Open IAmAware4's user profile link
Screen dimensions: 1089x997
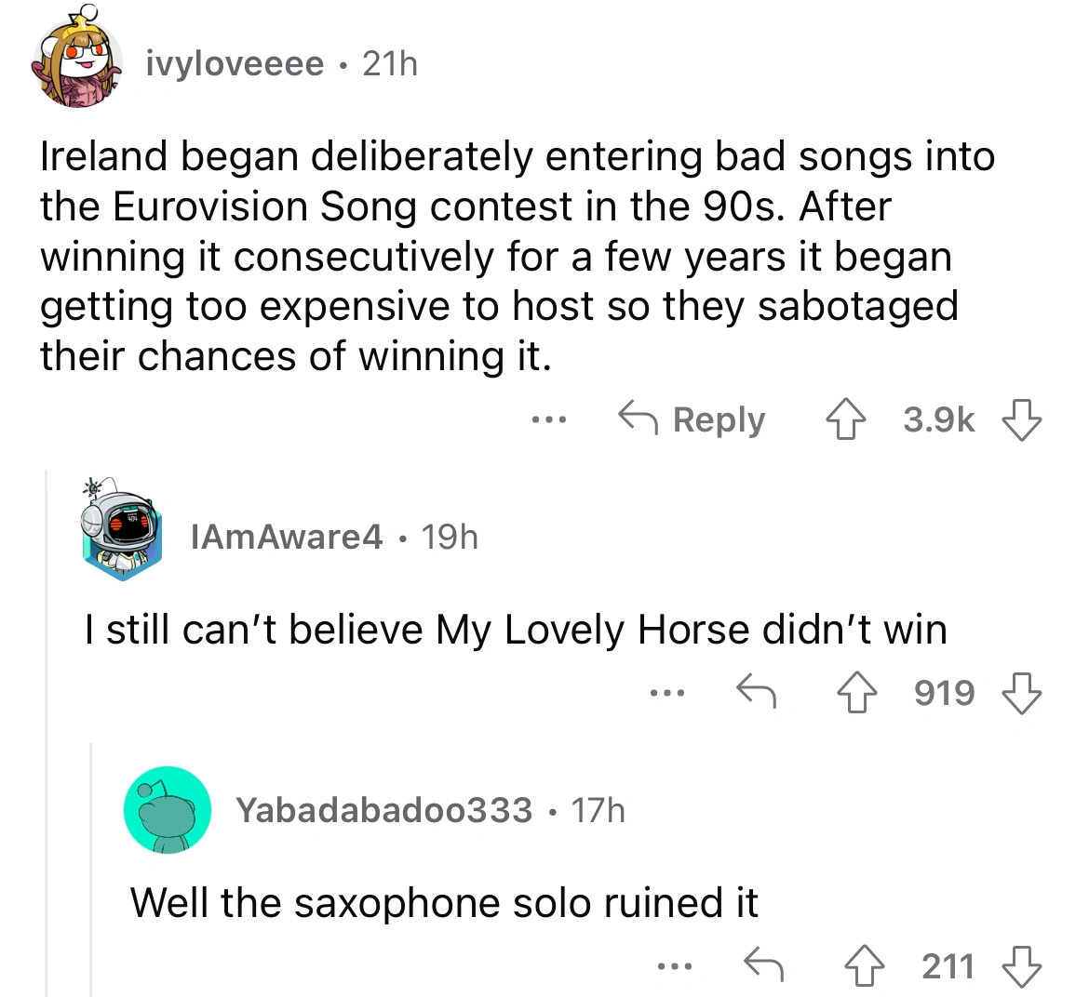coord(286,536)
